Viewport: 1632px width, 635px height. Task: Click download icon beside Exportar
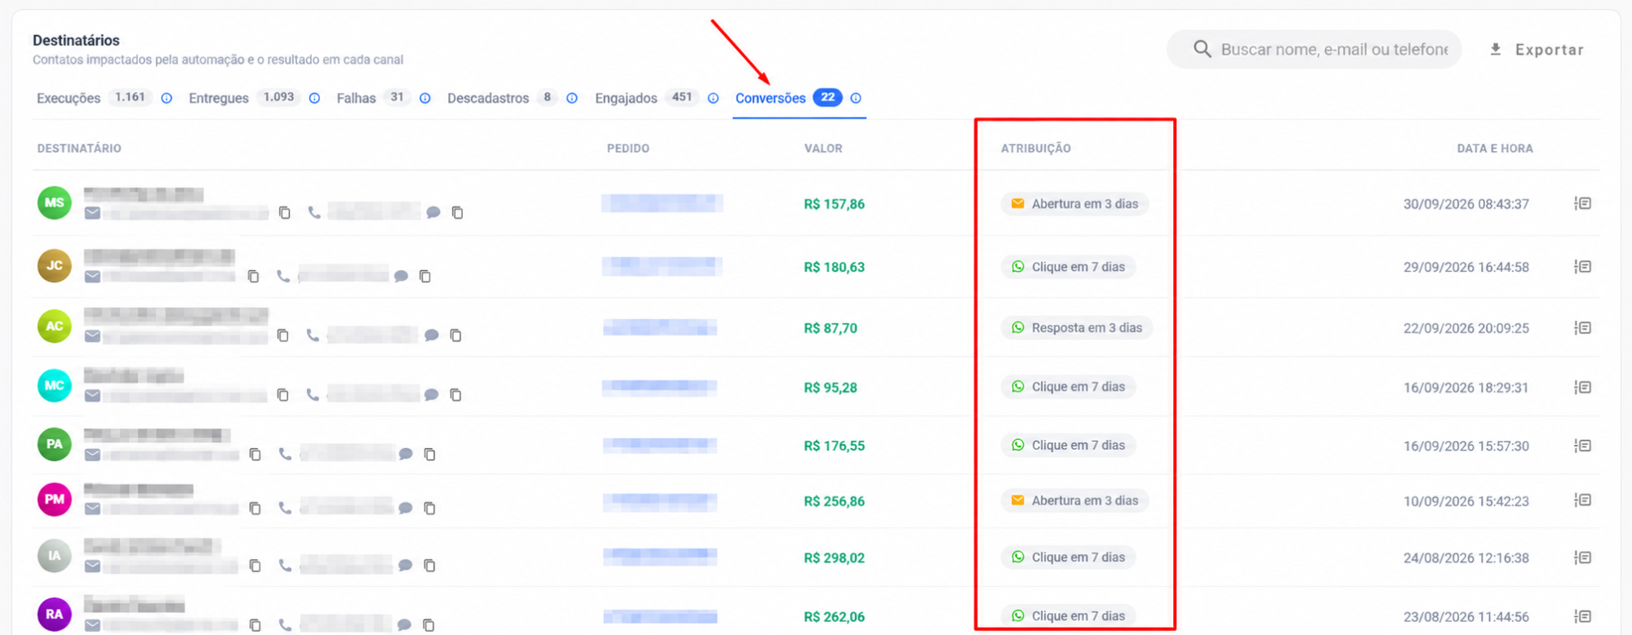click(1496, 50)
